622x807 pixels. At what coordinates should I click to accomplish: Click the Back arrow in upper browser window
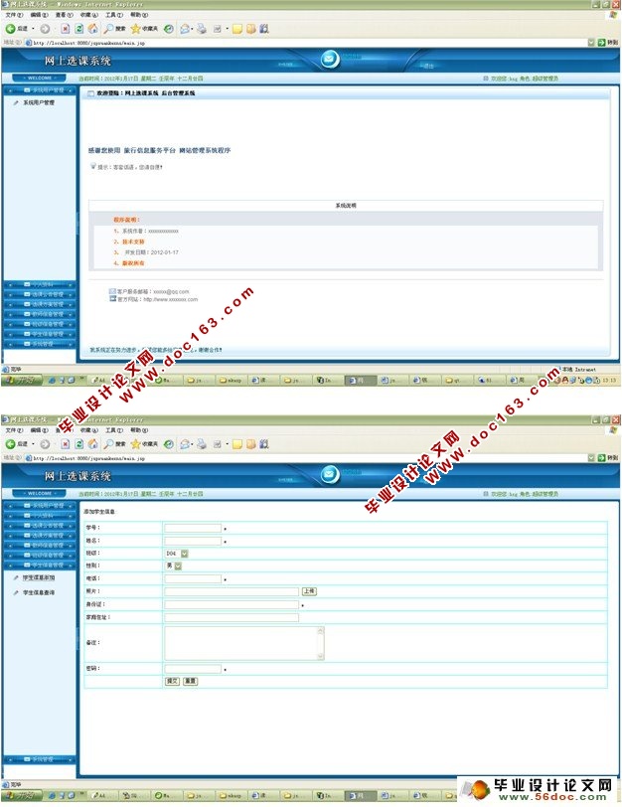pos(10,29)
